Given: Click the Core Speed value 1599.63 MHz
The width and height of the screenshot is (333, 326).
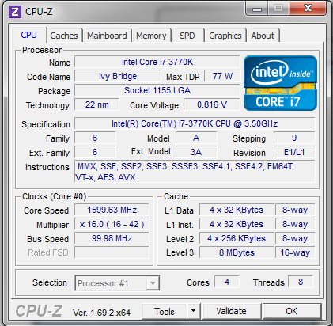Looking at the screenshot, I should 112,210.
